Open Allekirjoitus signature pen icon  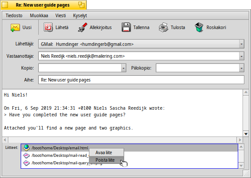point(83,27)
